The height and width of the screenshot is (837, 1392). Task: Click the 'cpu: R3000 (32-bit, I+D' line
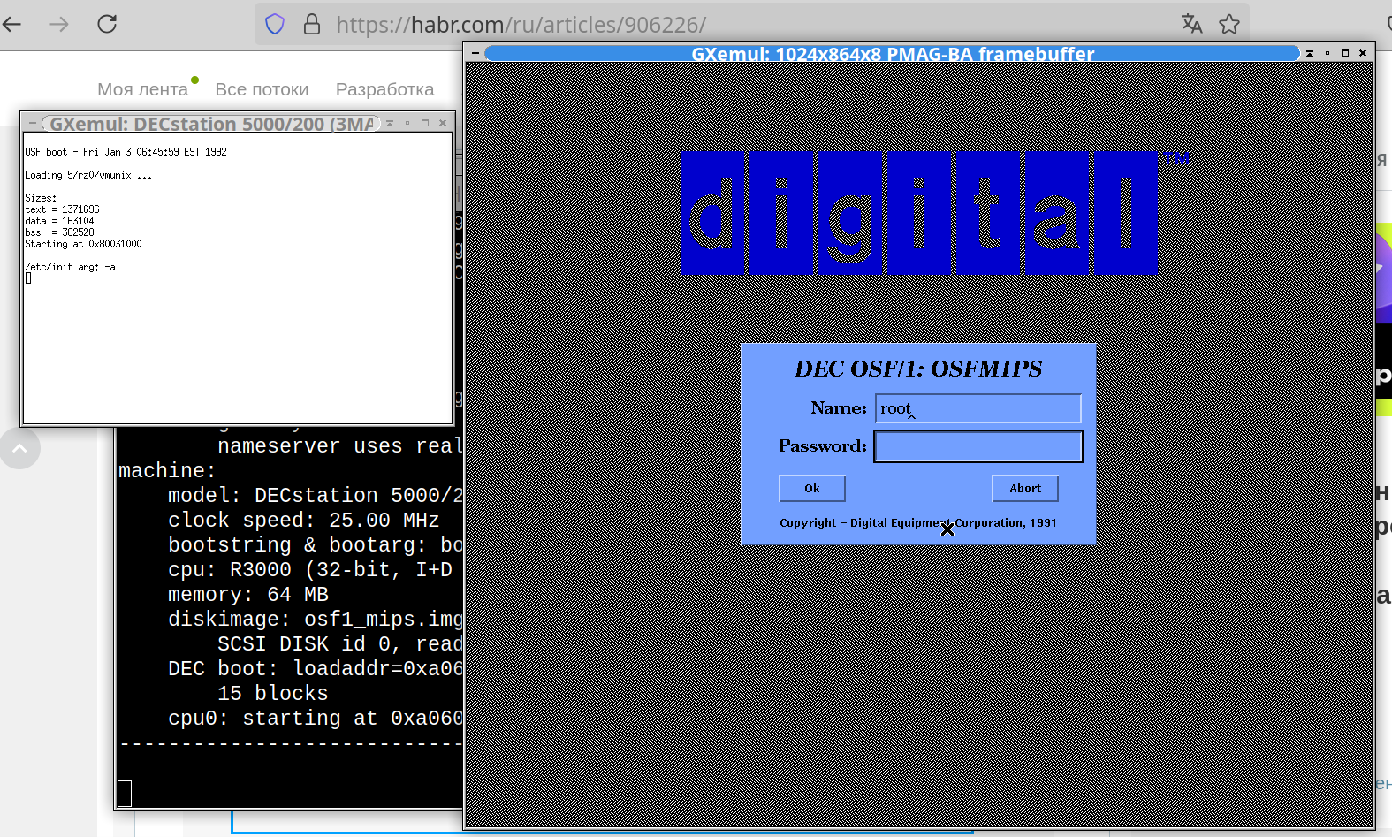[310, 570]
